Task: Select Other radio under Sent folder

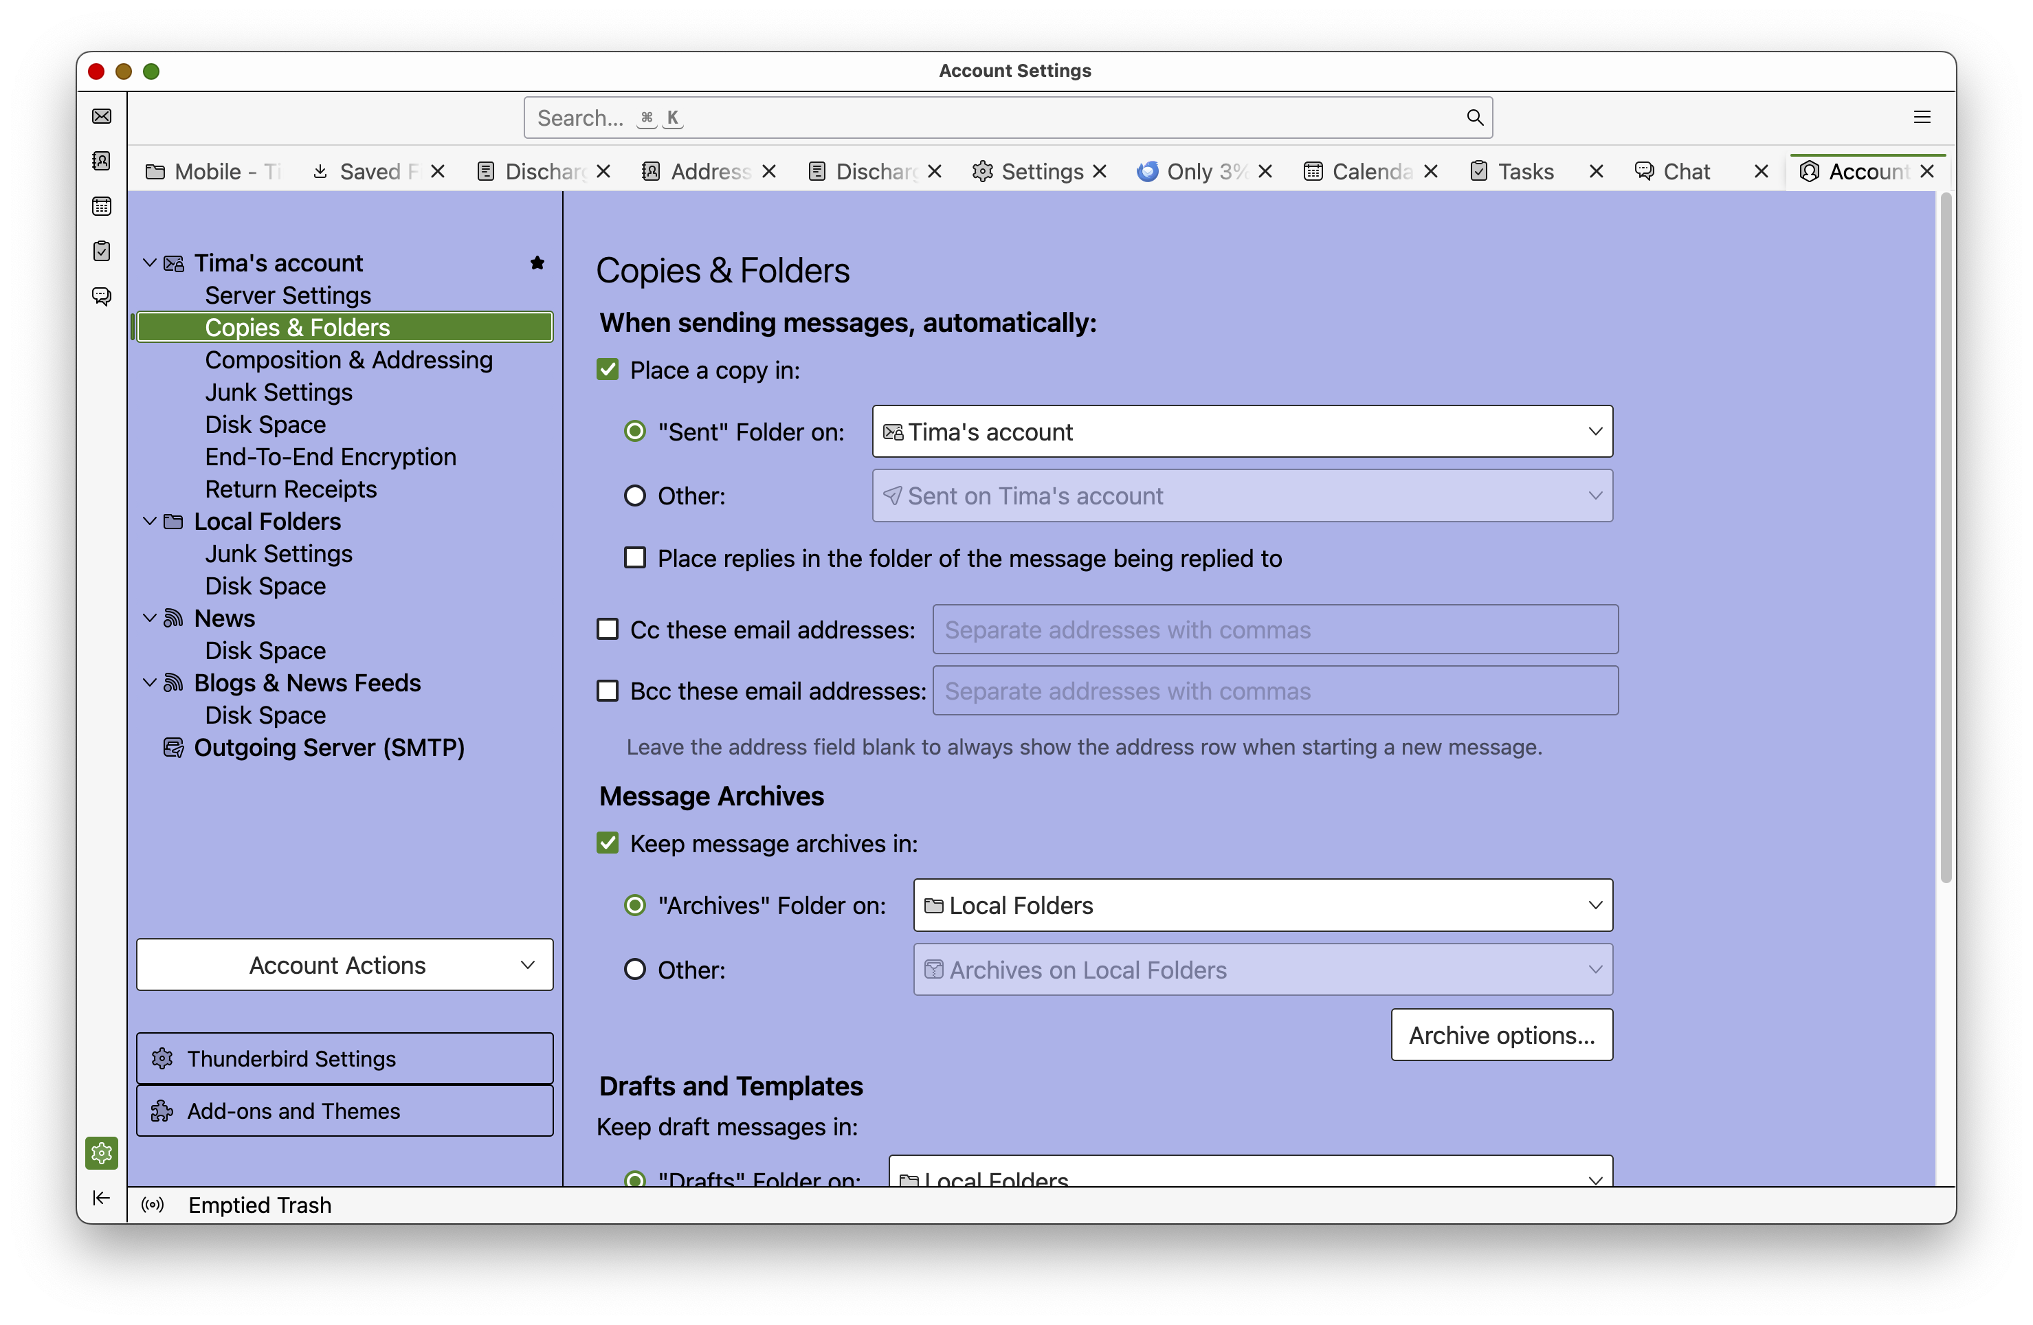Action: 634,496
